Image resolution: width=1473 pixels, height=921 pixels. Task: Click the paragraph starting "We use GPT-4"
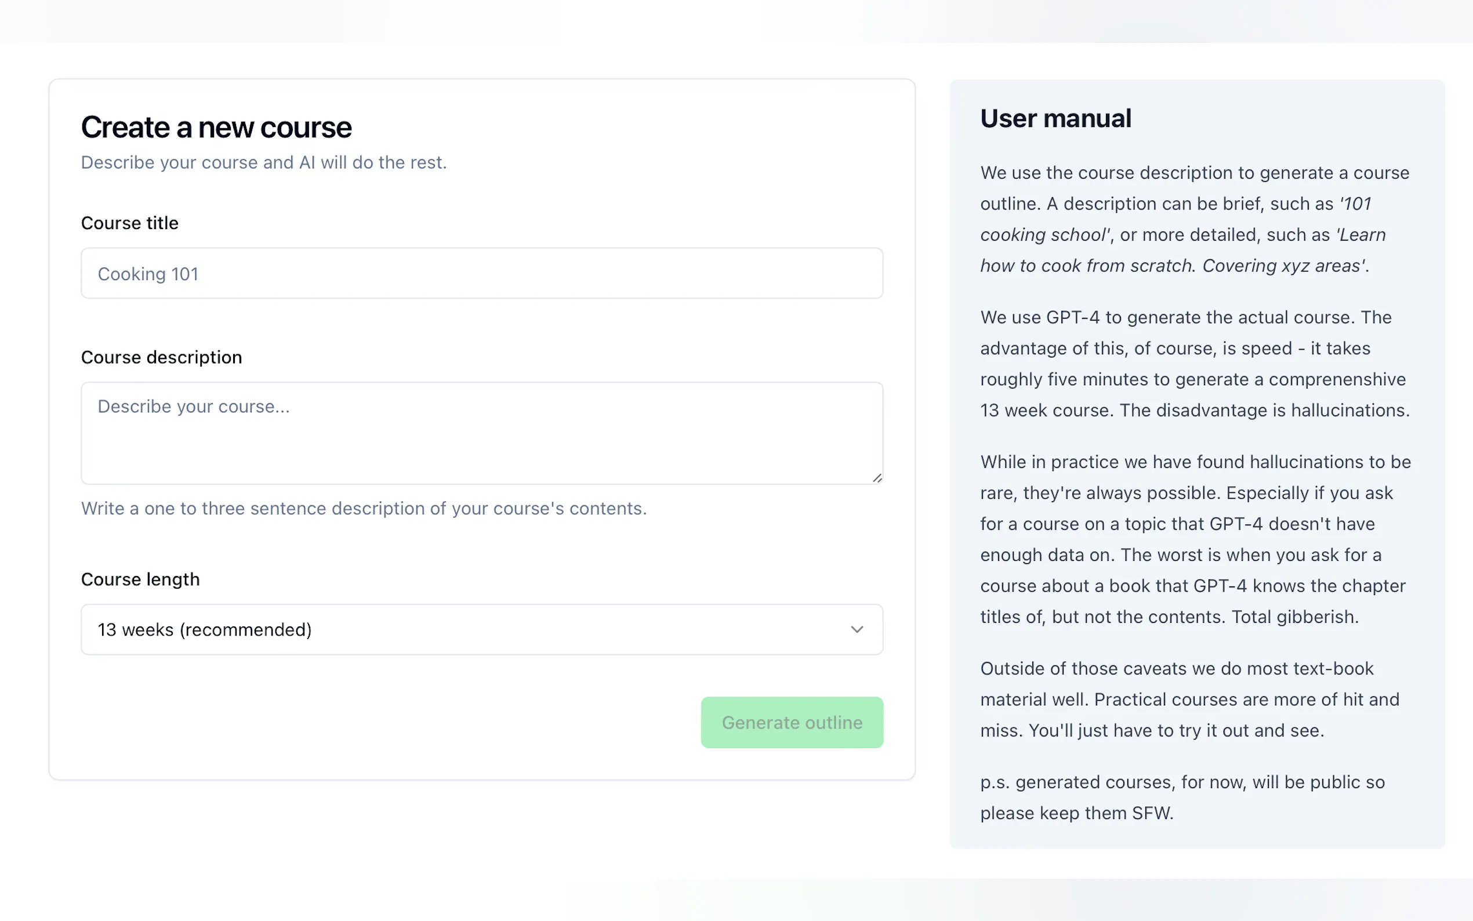click(x=1194, y=364)
